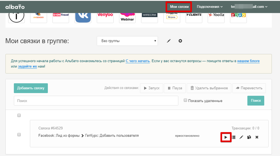
Task: Focus the Поиск text field
Action: (96, 101)
